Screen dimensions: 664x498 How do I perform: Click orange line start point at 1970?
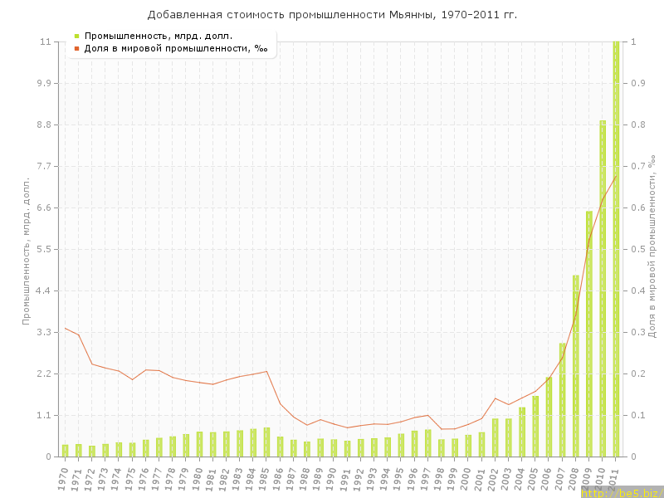(x=66, y=328)
